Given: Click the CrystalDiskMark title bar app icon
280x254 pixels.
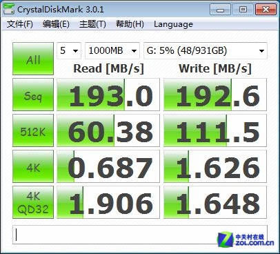Looking at the screenshot, I should pyautogui.click(x=9, y=9).
